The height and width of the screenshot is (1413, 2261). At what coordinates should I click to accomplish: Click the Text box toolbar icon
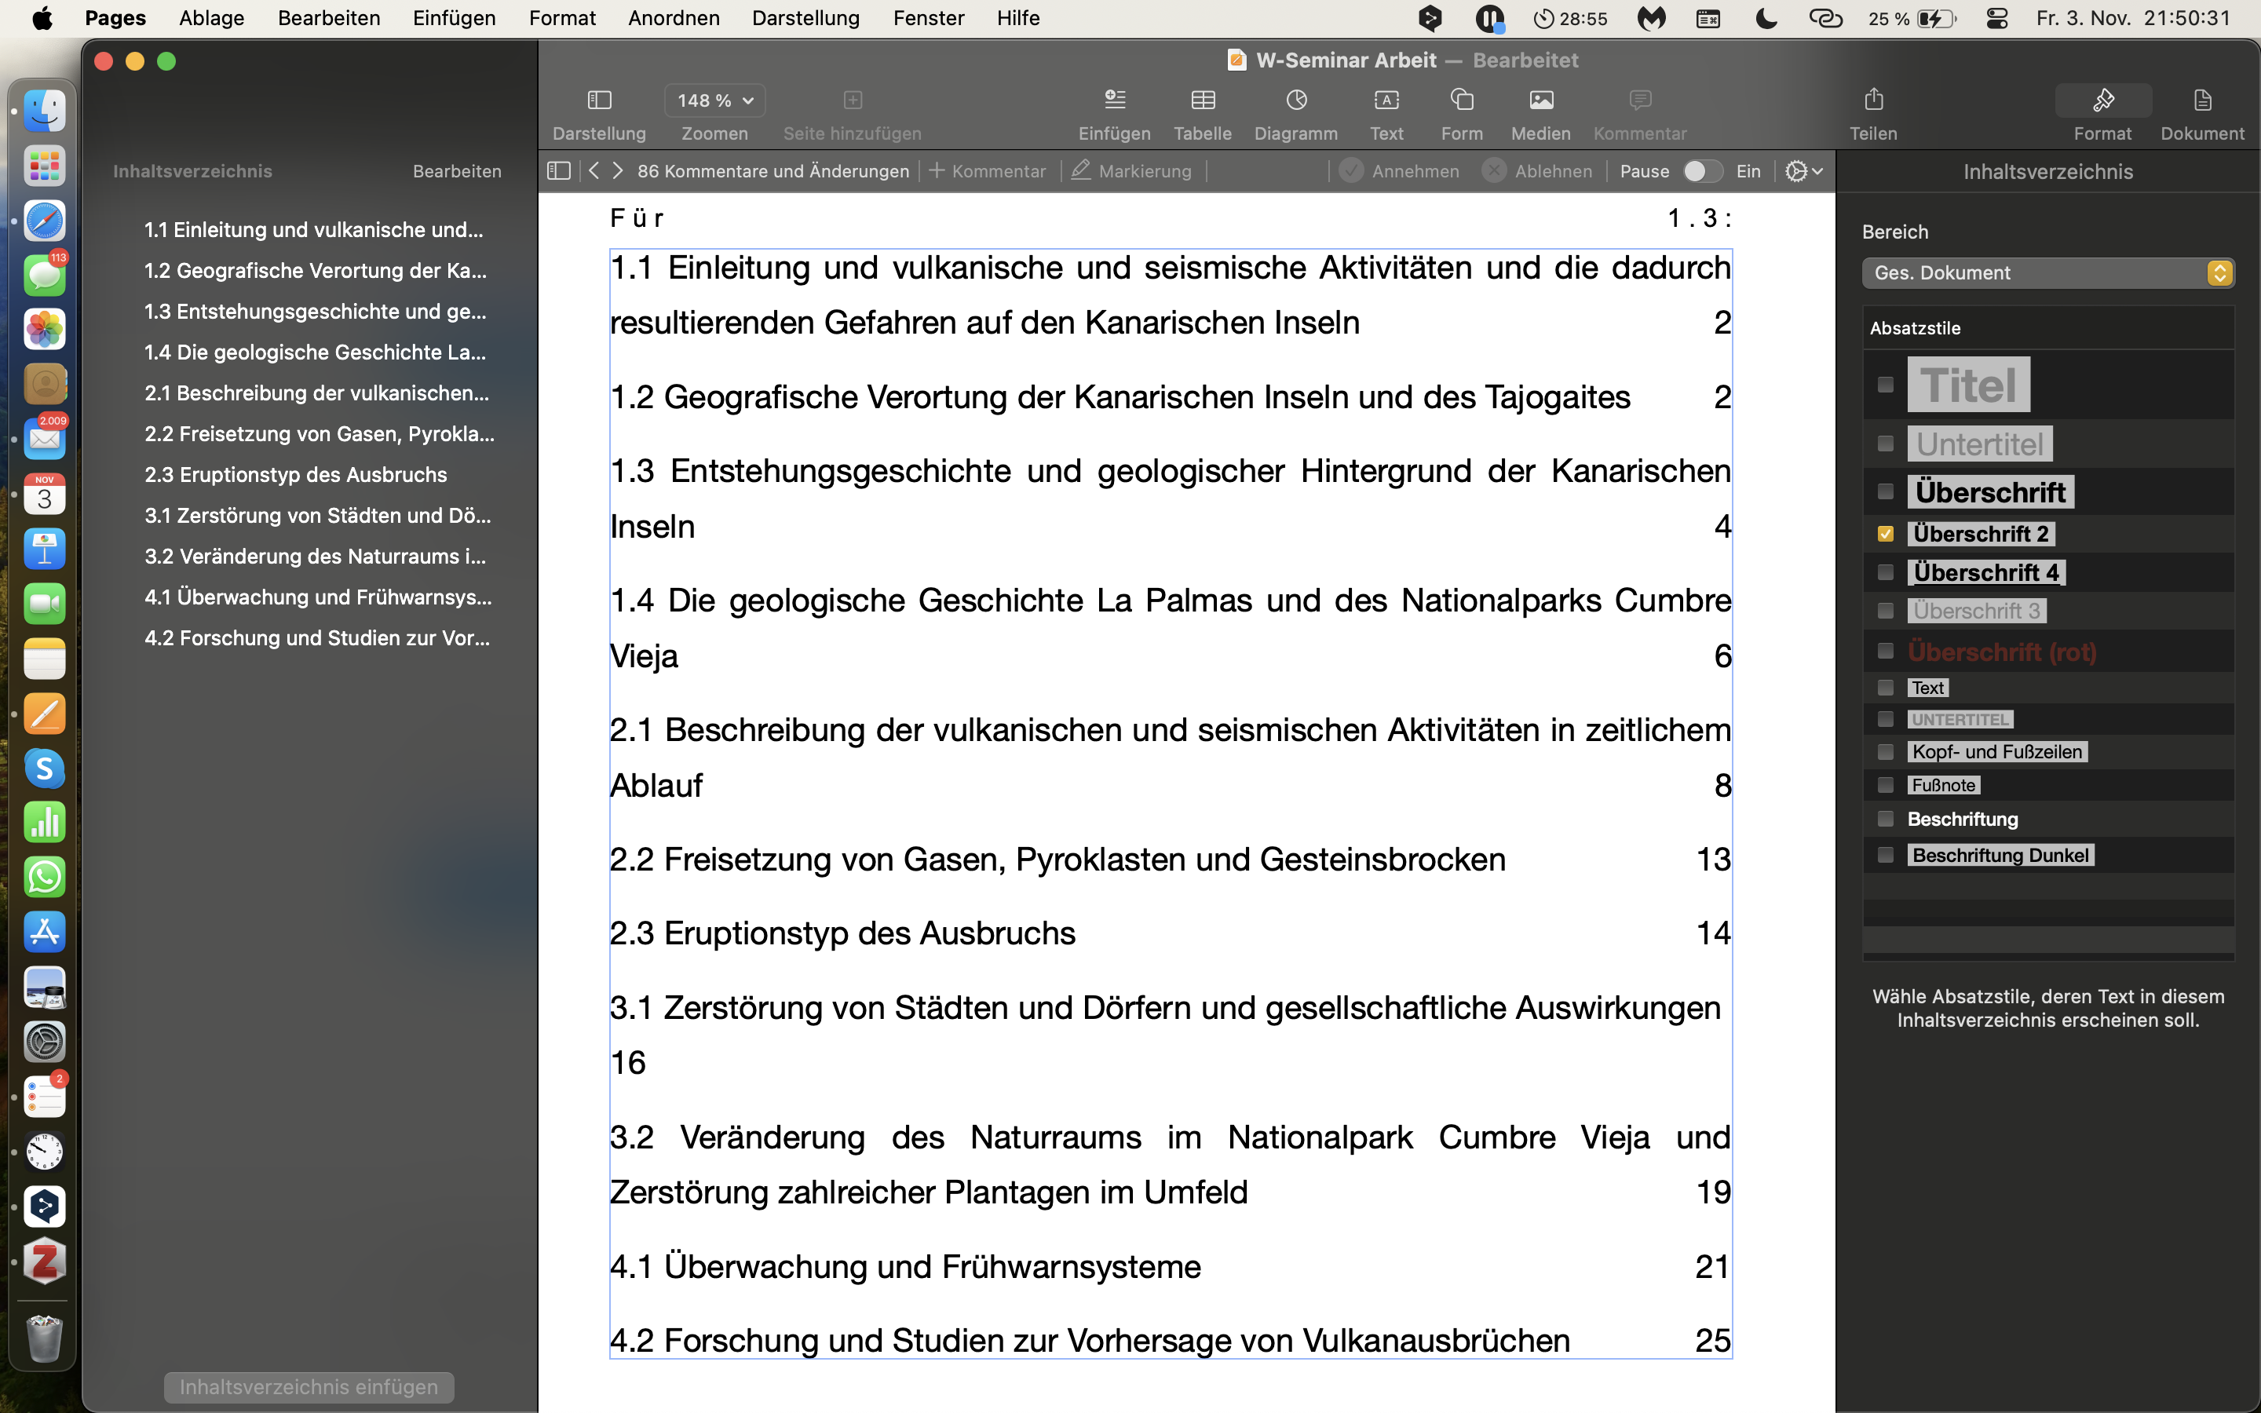[1386, 100]
